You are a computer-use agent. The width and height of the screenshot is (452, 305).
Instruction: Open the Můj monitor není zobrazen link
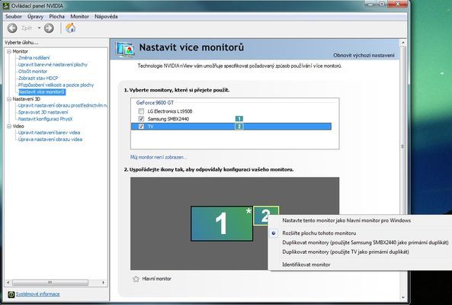(159, 157)
